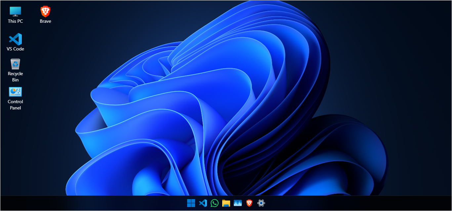Open WhatsApp from the taskbar

point(214,203)
